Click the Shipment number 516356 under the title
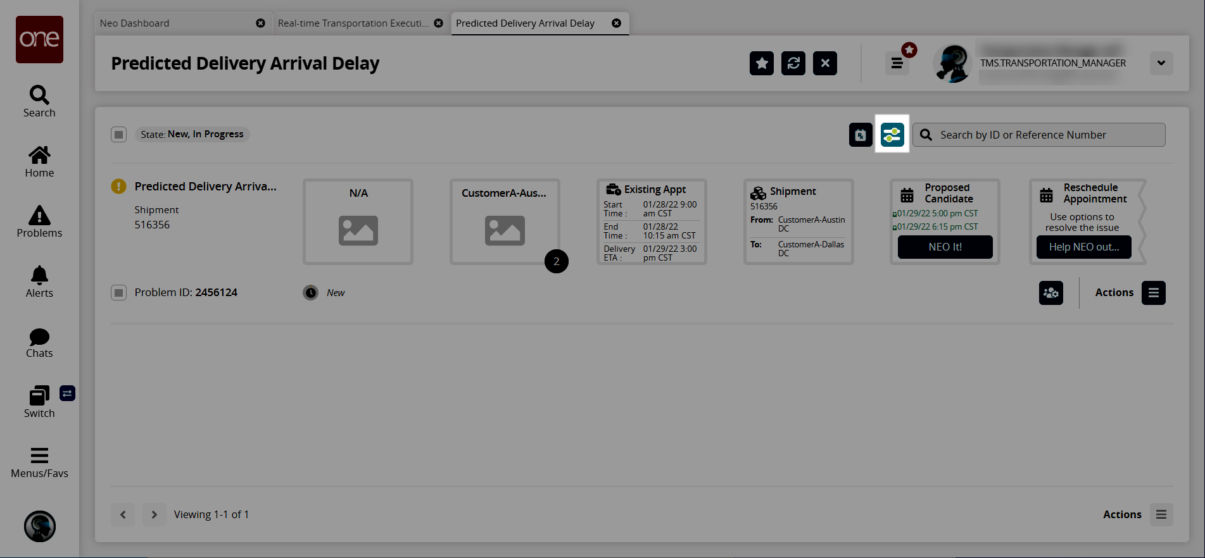 (x=152, y=225)
